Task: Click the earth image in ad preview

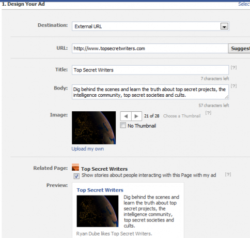Action: tap(98, 211)
